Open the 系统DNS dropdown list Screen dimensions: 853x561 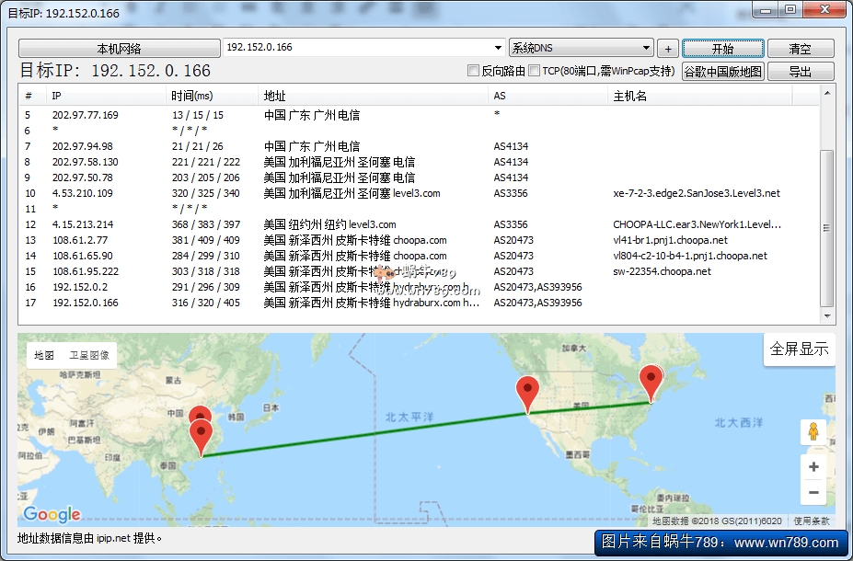[x=647, y=48]
